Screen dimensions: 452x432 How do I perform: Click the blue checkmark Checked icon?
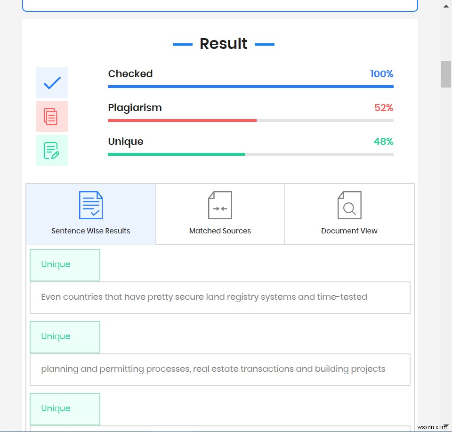52,83
